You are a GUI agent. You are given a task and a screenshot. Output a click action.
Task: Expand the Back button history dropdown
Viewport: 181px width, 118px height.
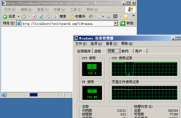[x=19, y=17]
